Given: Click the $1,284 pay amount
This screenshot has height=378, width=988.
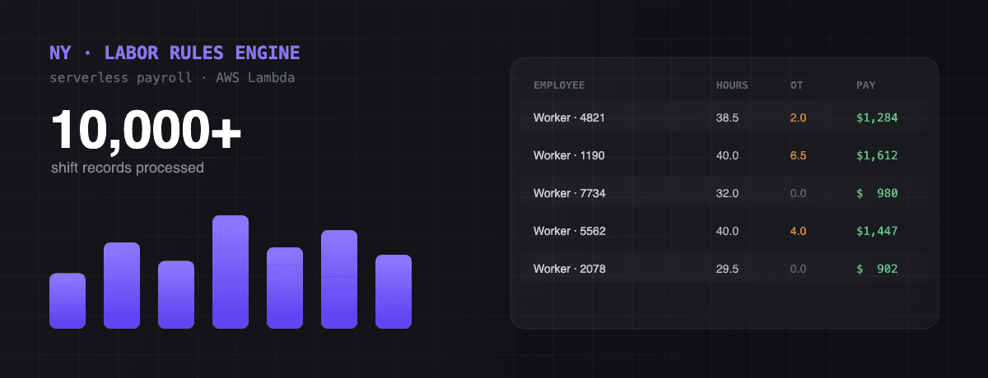Looking at the screenshot, I should tap(877, 118).
